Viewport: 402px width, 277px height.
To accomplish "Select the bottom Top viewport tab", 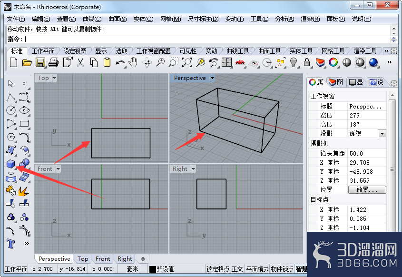I will [x=83, y=259].
